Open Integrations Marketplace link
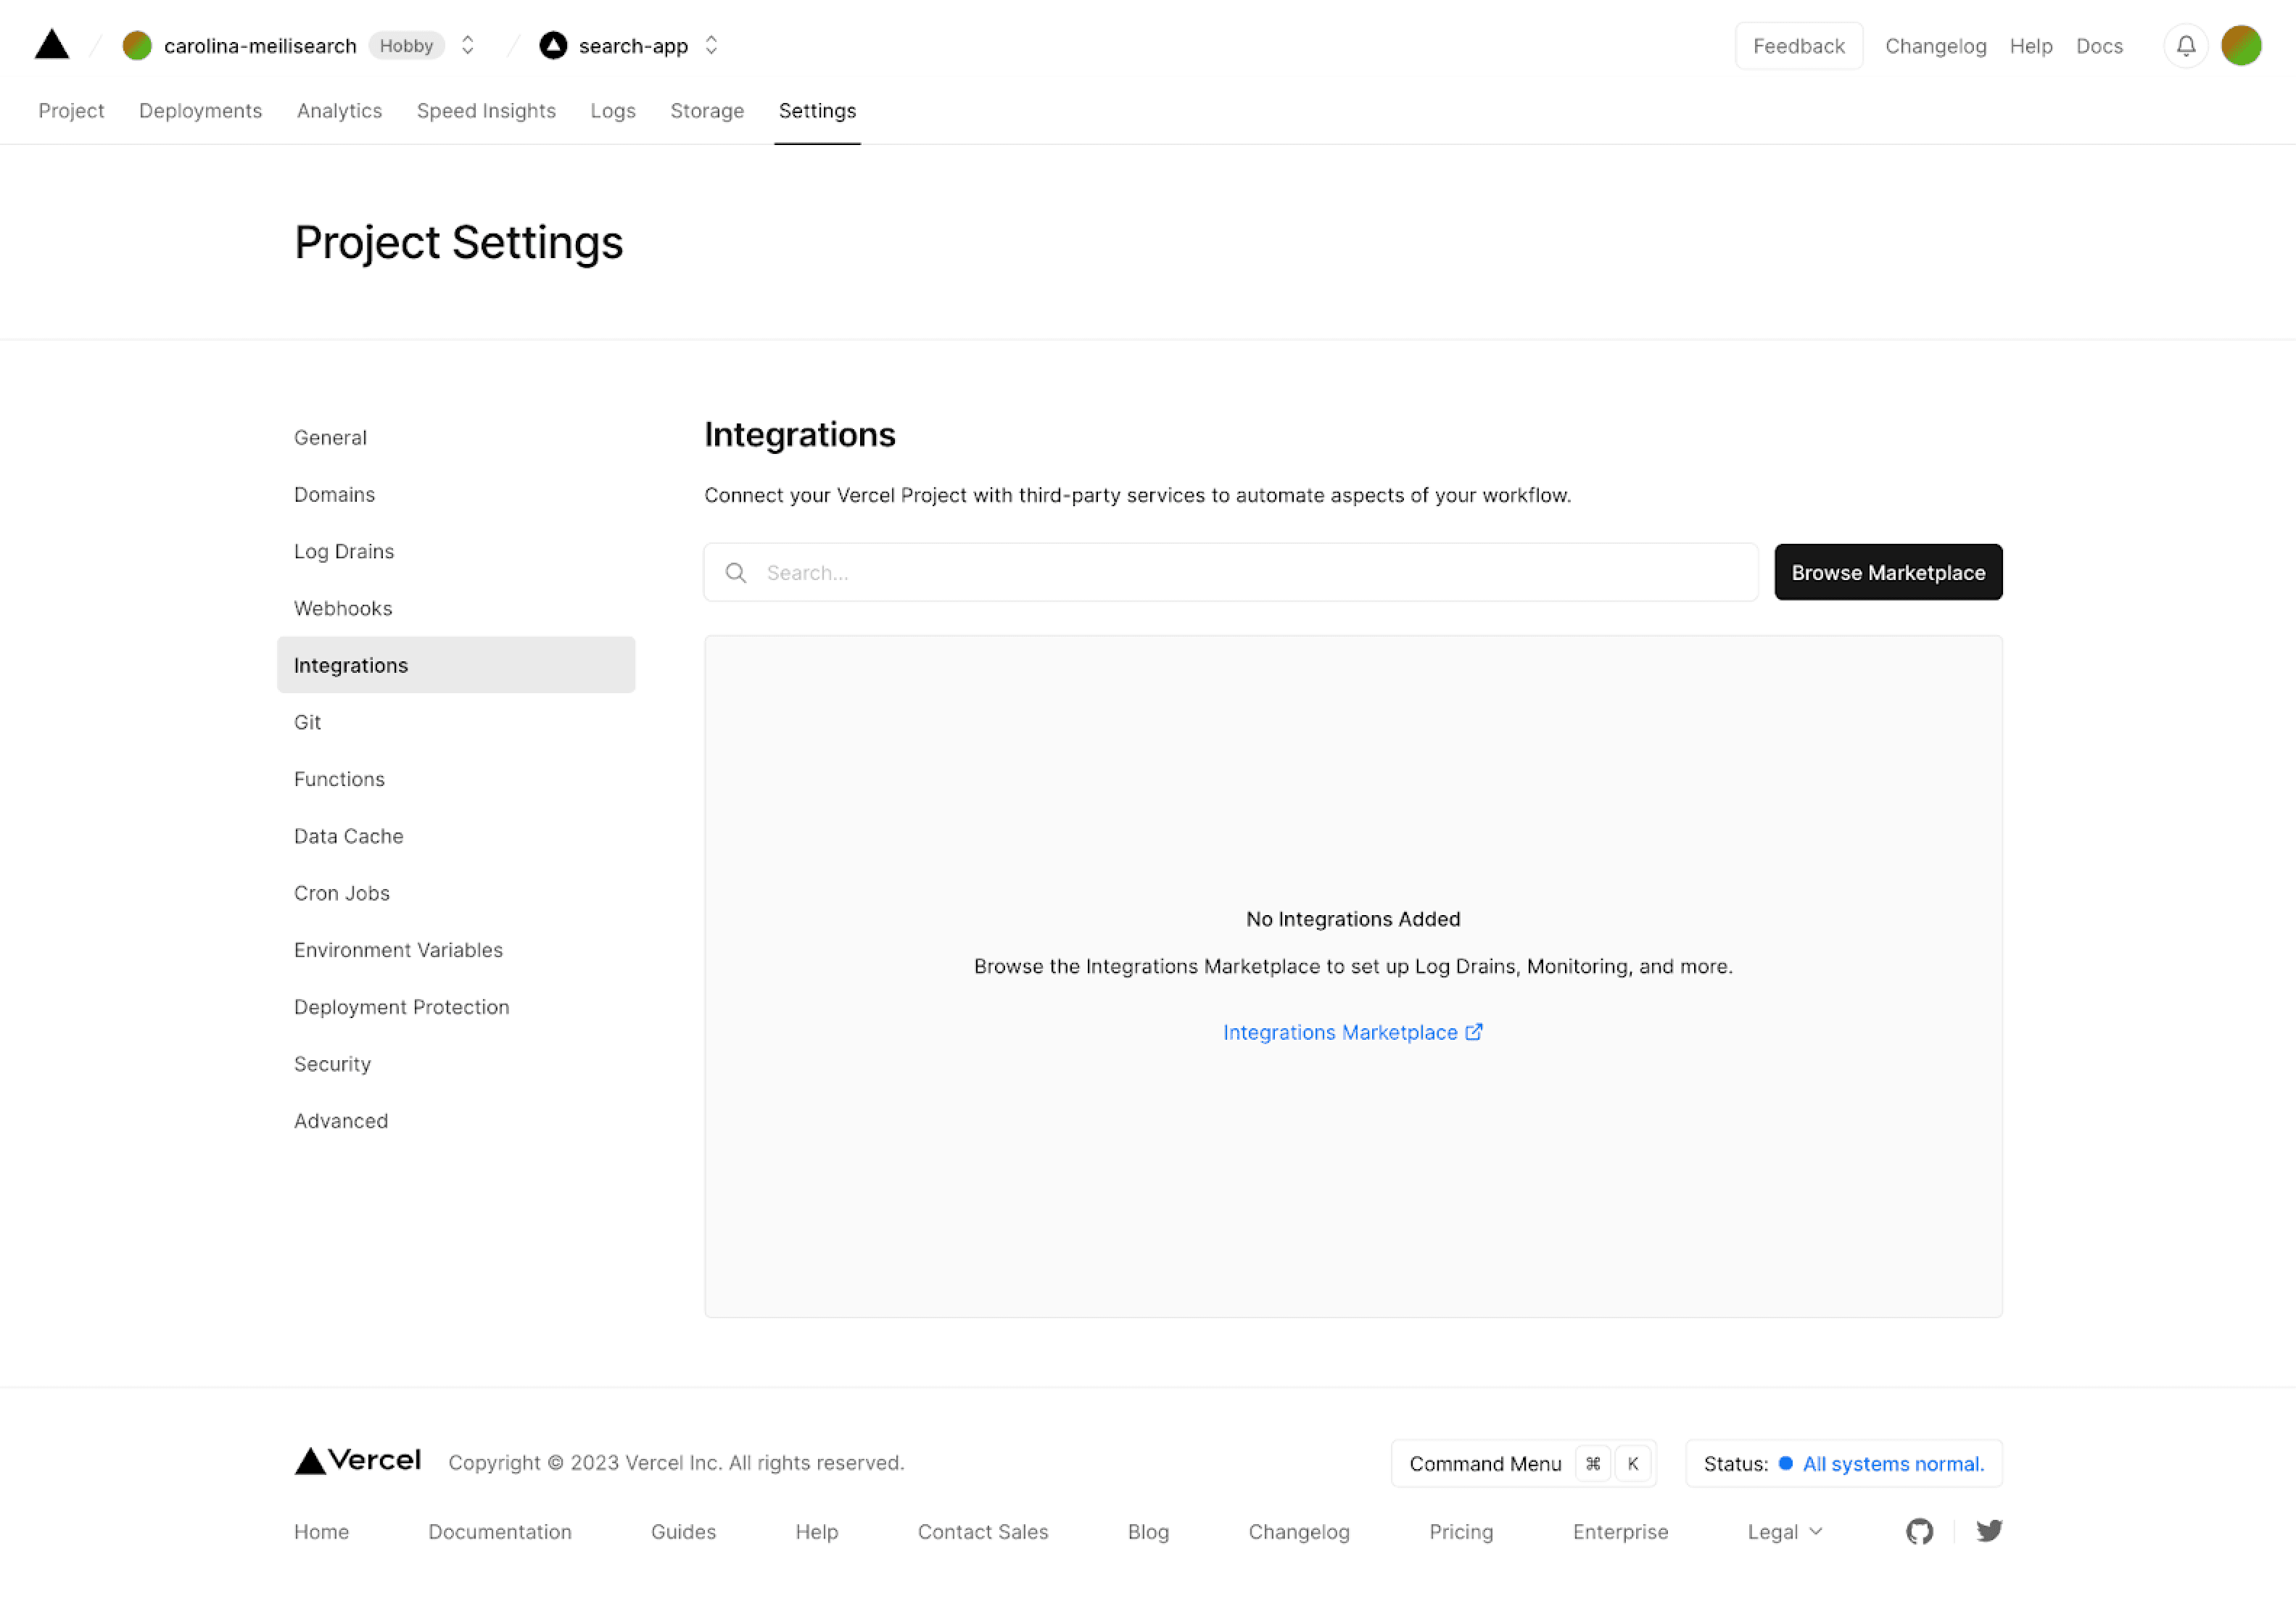 click(1353, 1031)
